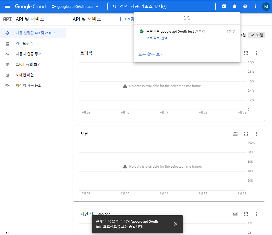Click the OAuth consent screen icon in the sidebar
This screenshot has width=272, height=235.
pos(7,65)
